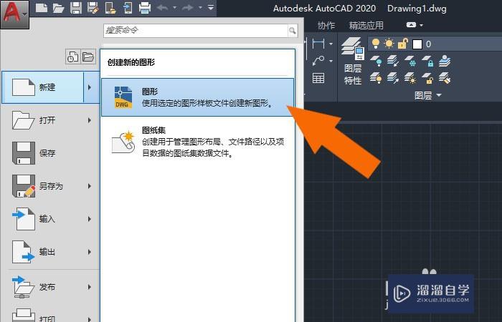The height and width of the screenshot is (322, 502).
Task: Click the layer Freeze snowflake icon
Action: click(410, 60)
